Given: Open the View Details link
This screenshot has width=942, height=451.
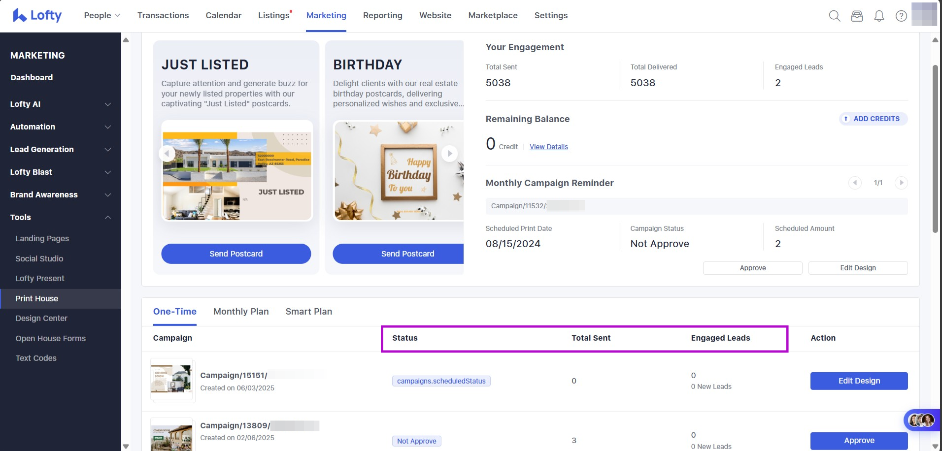Looking at the screenshot, I should [548, 147].
